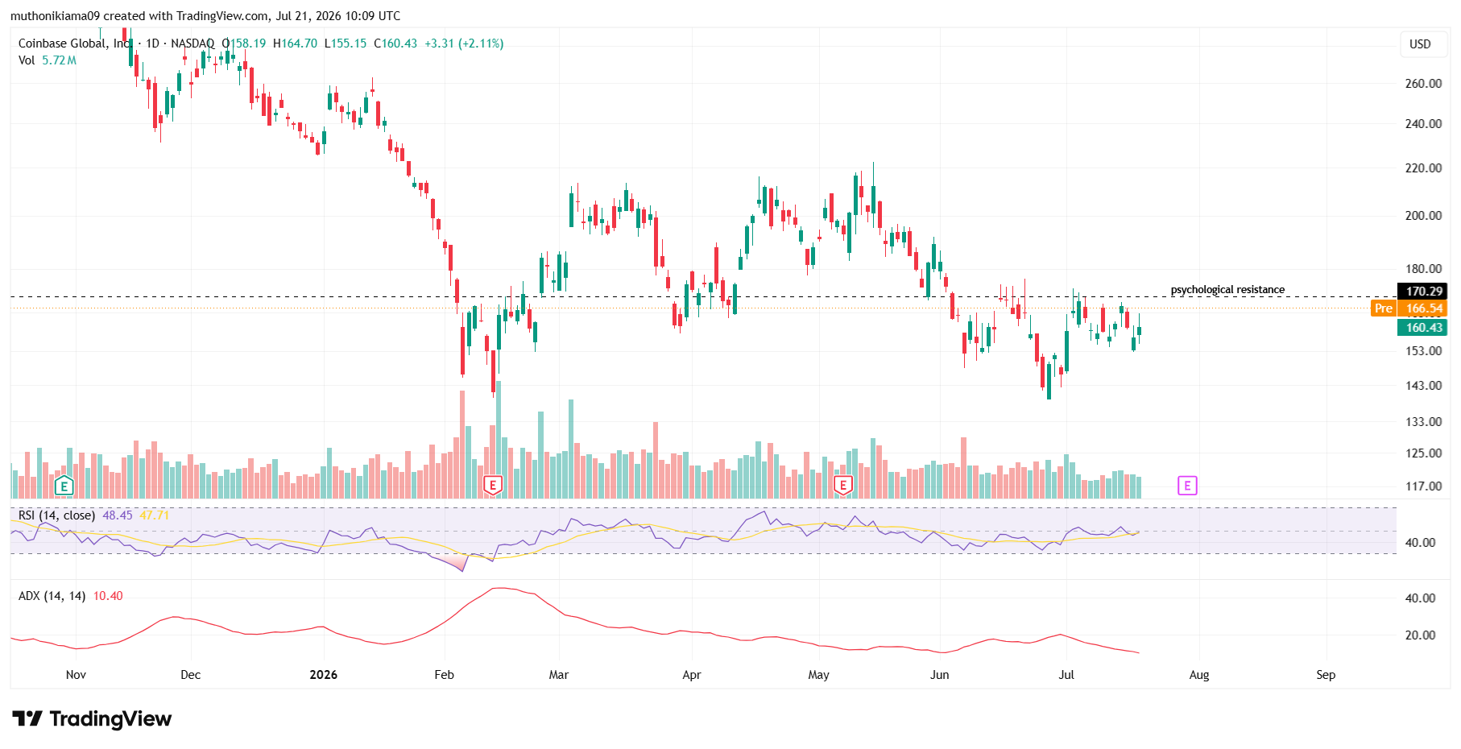The height and width of the screenshot is (749, 1461).
Task: Click the TradingView logo at bottom left
Action: [x=92, y=718]
